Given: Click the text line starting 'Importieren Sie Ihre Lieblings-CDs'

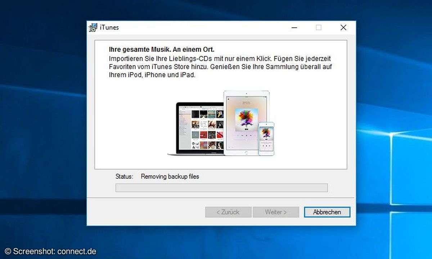Looking at the screenshot, I should click(x=220, y=58).
